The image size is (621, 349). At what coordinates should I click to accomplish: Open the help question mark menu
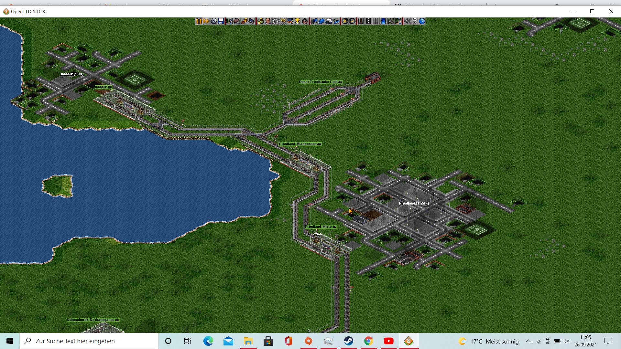422,21
